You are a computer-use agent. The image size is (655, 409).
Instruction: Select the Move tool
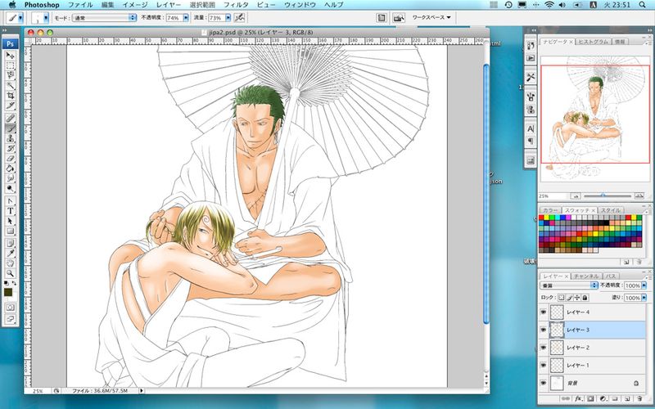[x=10, y=55]
